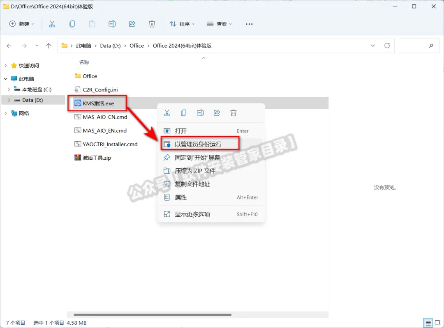
Task: Select 本地磁盘 (C:) in navigation pane
Action: (37, 89)
